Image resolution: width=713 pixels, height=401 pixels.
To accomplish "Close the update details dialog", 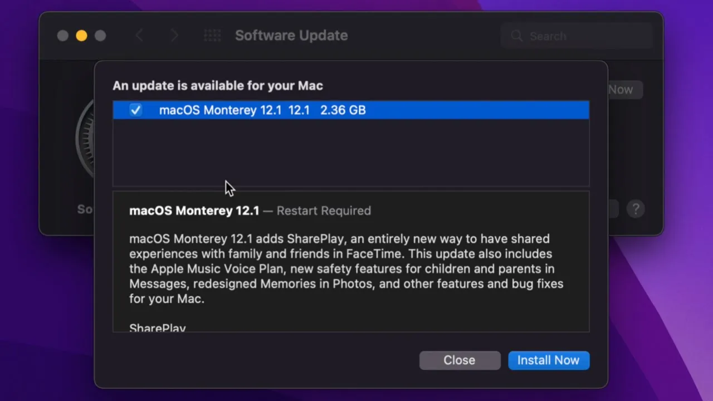I will [x=460, y=360].
